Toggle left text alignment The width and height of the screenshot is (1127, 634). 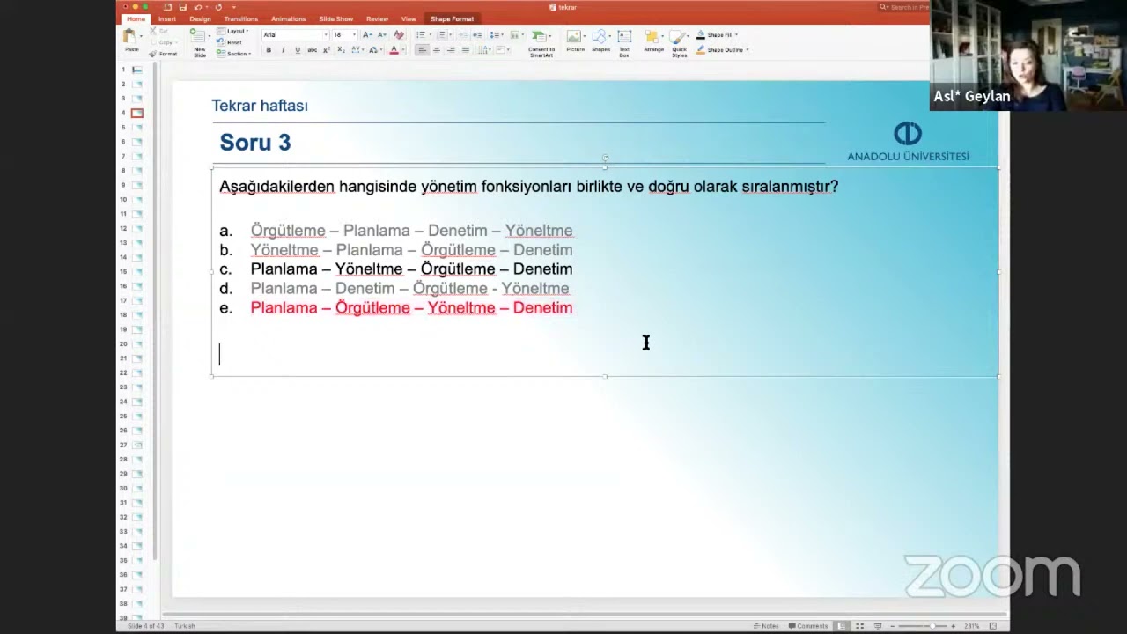coord(422,50)
